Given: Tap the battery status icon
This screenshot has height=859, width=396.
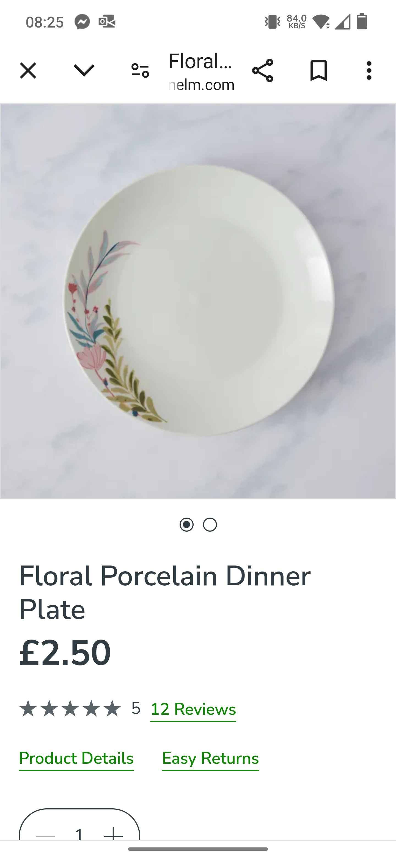Looking at the screenshot, I should pyautogui.click(x=362, y=22).
